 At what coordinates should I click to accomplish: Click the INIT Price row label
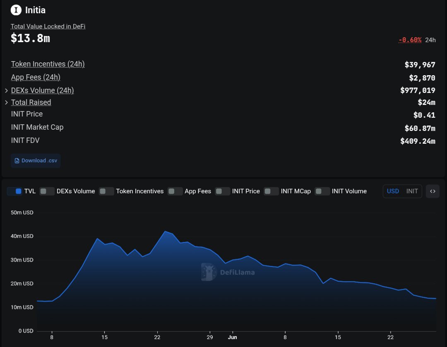pos(27,114)
